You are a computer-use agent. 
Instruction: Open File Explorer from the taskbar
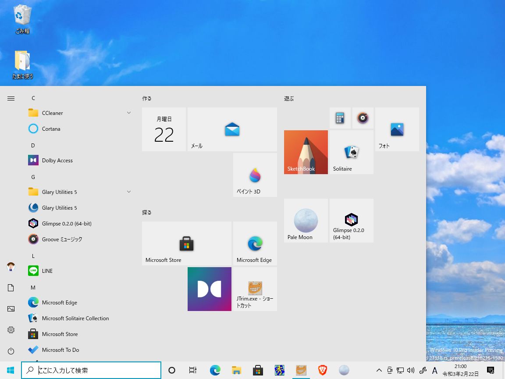tap(236, 370)
